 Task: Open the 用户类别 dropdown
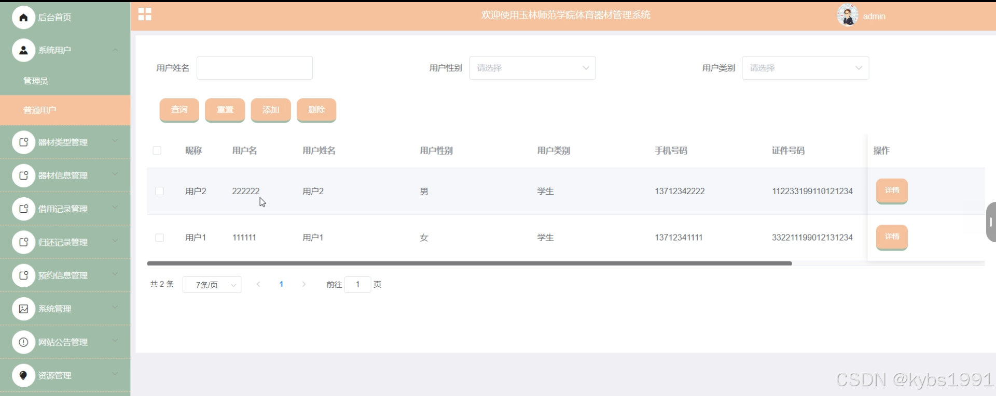[x=805, y=68]
